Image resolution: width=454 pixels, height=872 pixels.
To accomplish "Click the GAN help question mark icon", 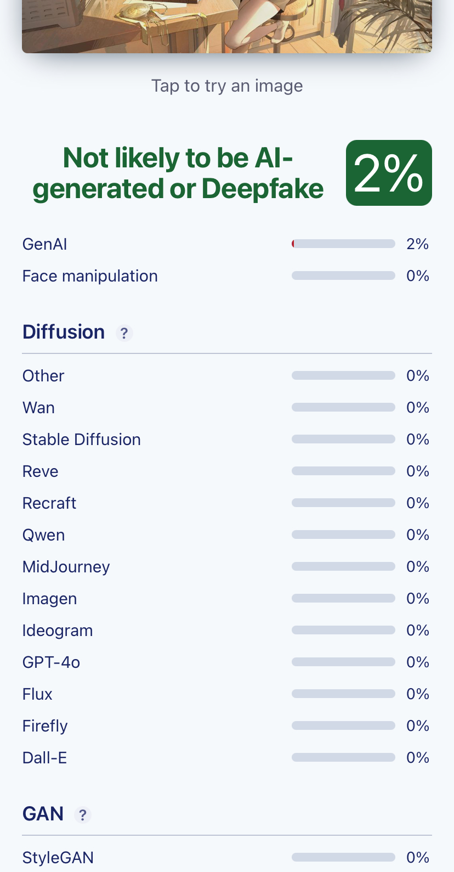I will click(83, 815).
